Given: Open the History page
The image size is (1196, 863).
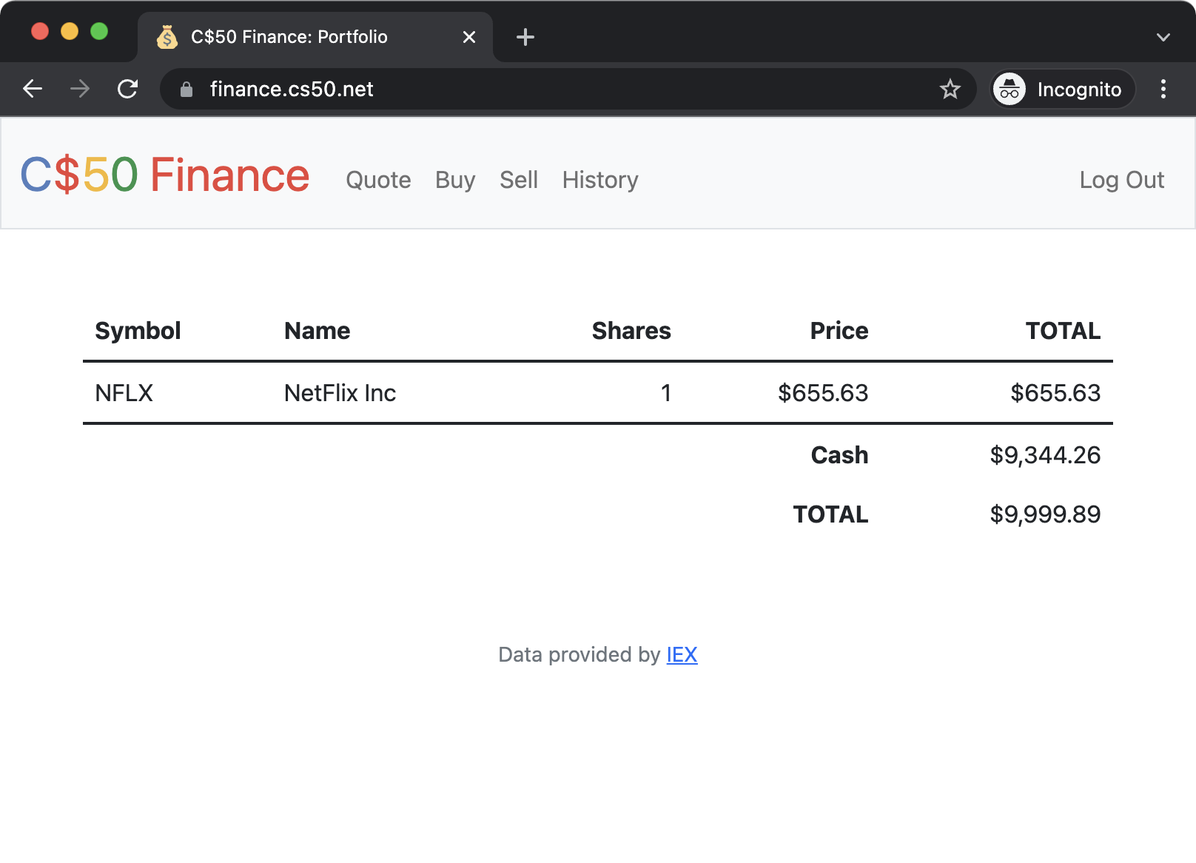Looking at the screenshot, I should [x=600, y=180].
